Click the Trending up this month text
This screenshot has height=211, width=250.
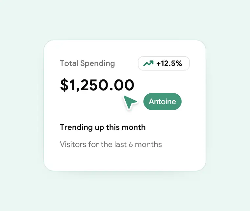coord(103,127)
